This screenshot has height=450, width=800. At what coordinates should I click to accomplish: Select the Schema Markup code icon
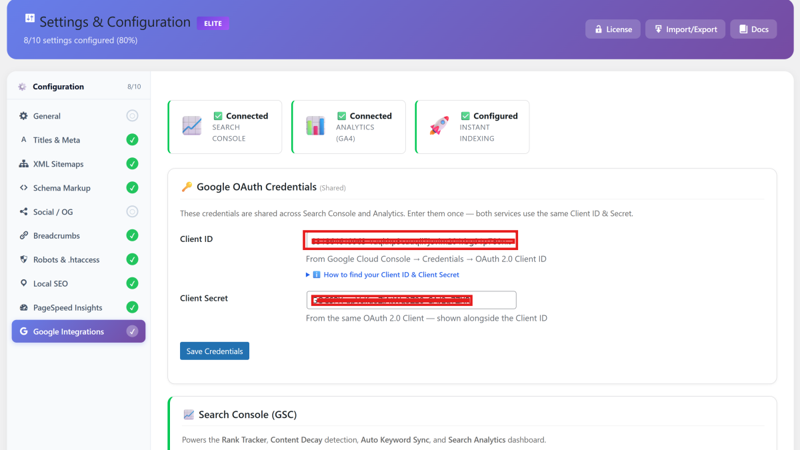(x=24, y=187)
